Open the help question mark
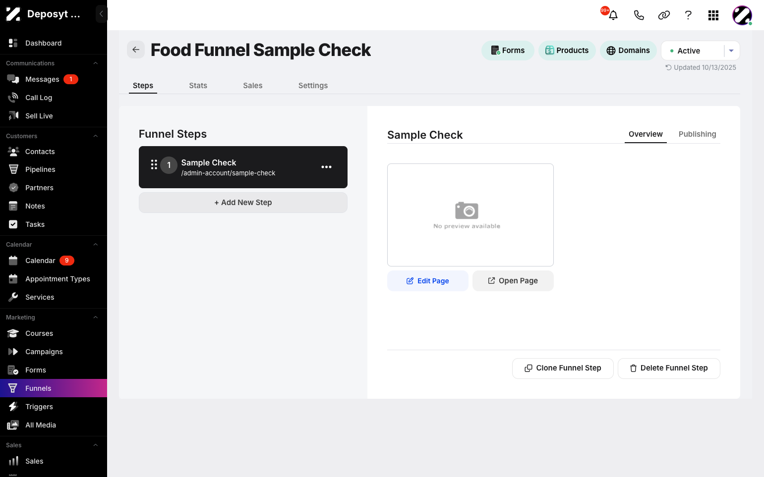764x477 pixels. tap(688, 15)
